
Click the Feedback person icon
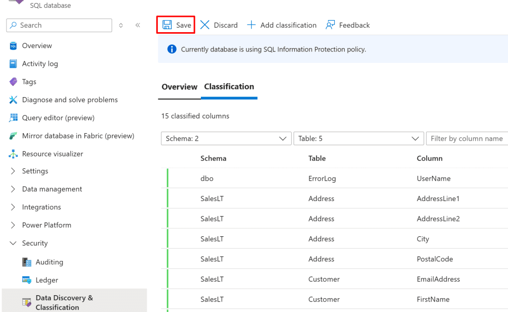click(330, 25)
